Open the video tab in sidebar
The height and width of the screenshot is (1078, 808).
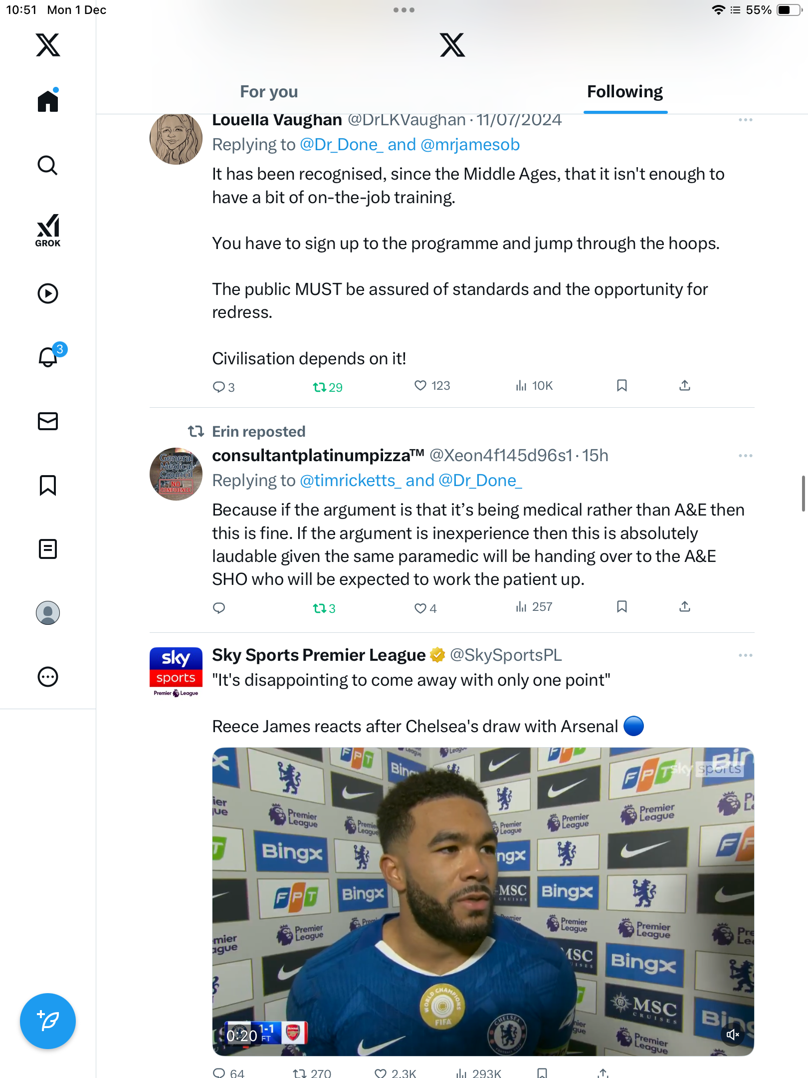[x=48, y=293]
